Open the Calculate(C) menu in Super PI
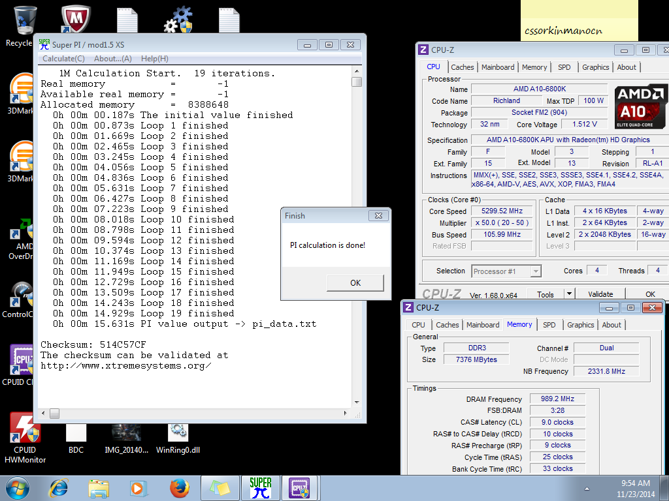 click(x=63, y=59)
